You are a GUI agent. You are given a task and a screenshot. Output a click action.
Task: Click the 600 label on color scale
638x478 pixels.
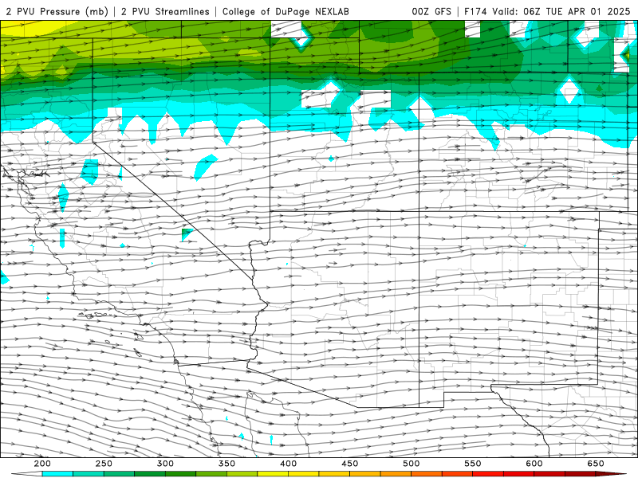534,464
